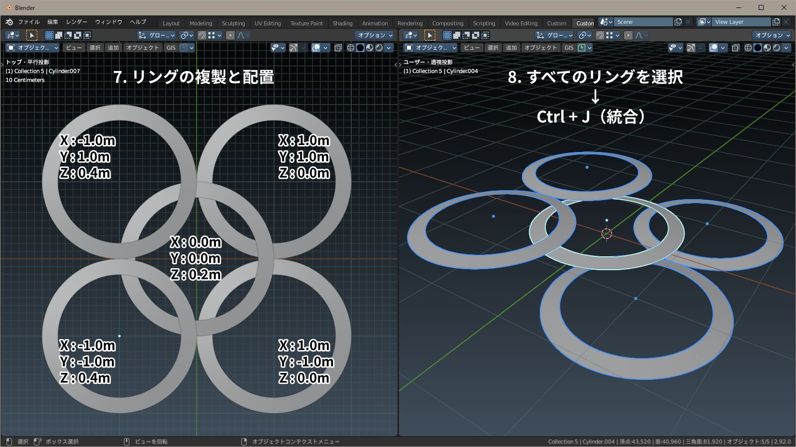Click the GIS button in viewport header
This screenshot has height=447, width=796.
point(171,48)
